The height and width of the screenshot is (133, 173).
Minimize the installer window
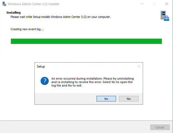point(142,4)
